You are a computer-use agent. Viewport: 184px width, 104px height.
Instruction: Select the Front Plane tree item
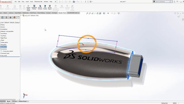coord(4,34)
